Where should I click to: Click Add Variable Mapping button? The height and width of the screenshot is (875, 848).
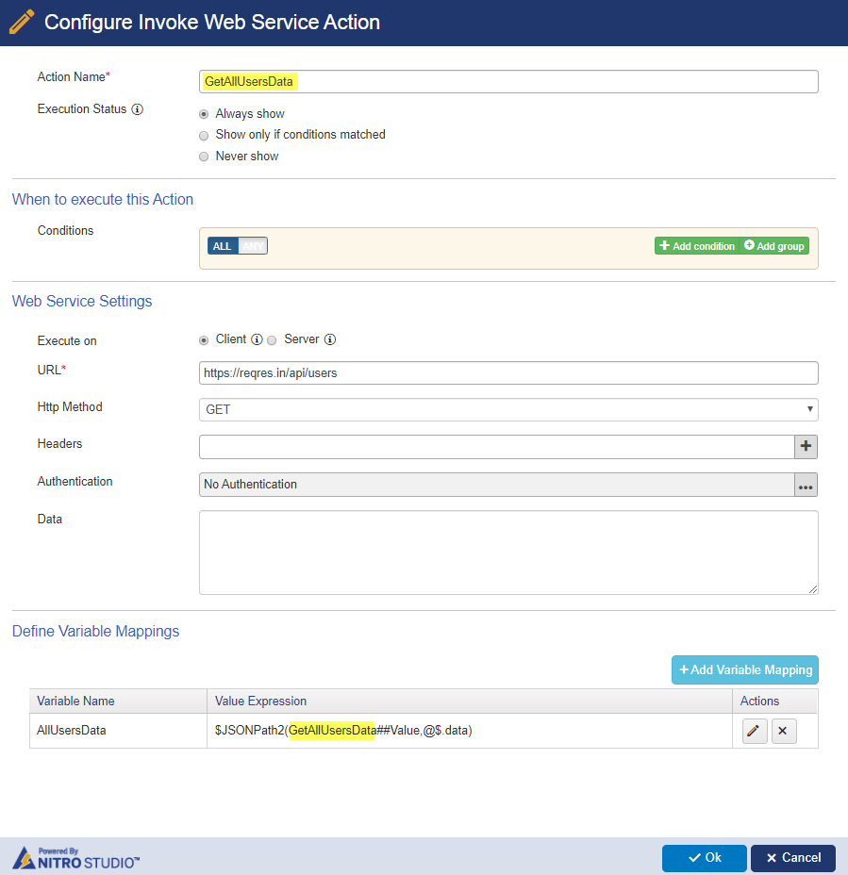click(x=745, y=669)
